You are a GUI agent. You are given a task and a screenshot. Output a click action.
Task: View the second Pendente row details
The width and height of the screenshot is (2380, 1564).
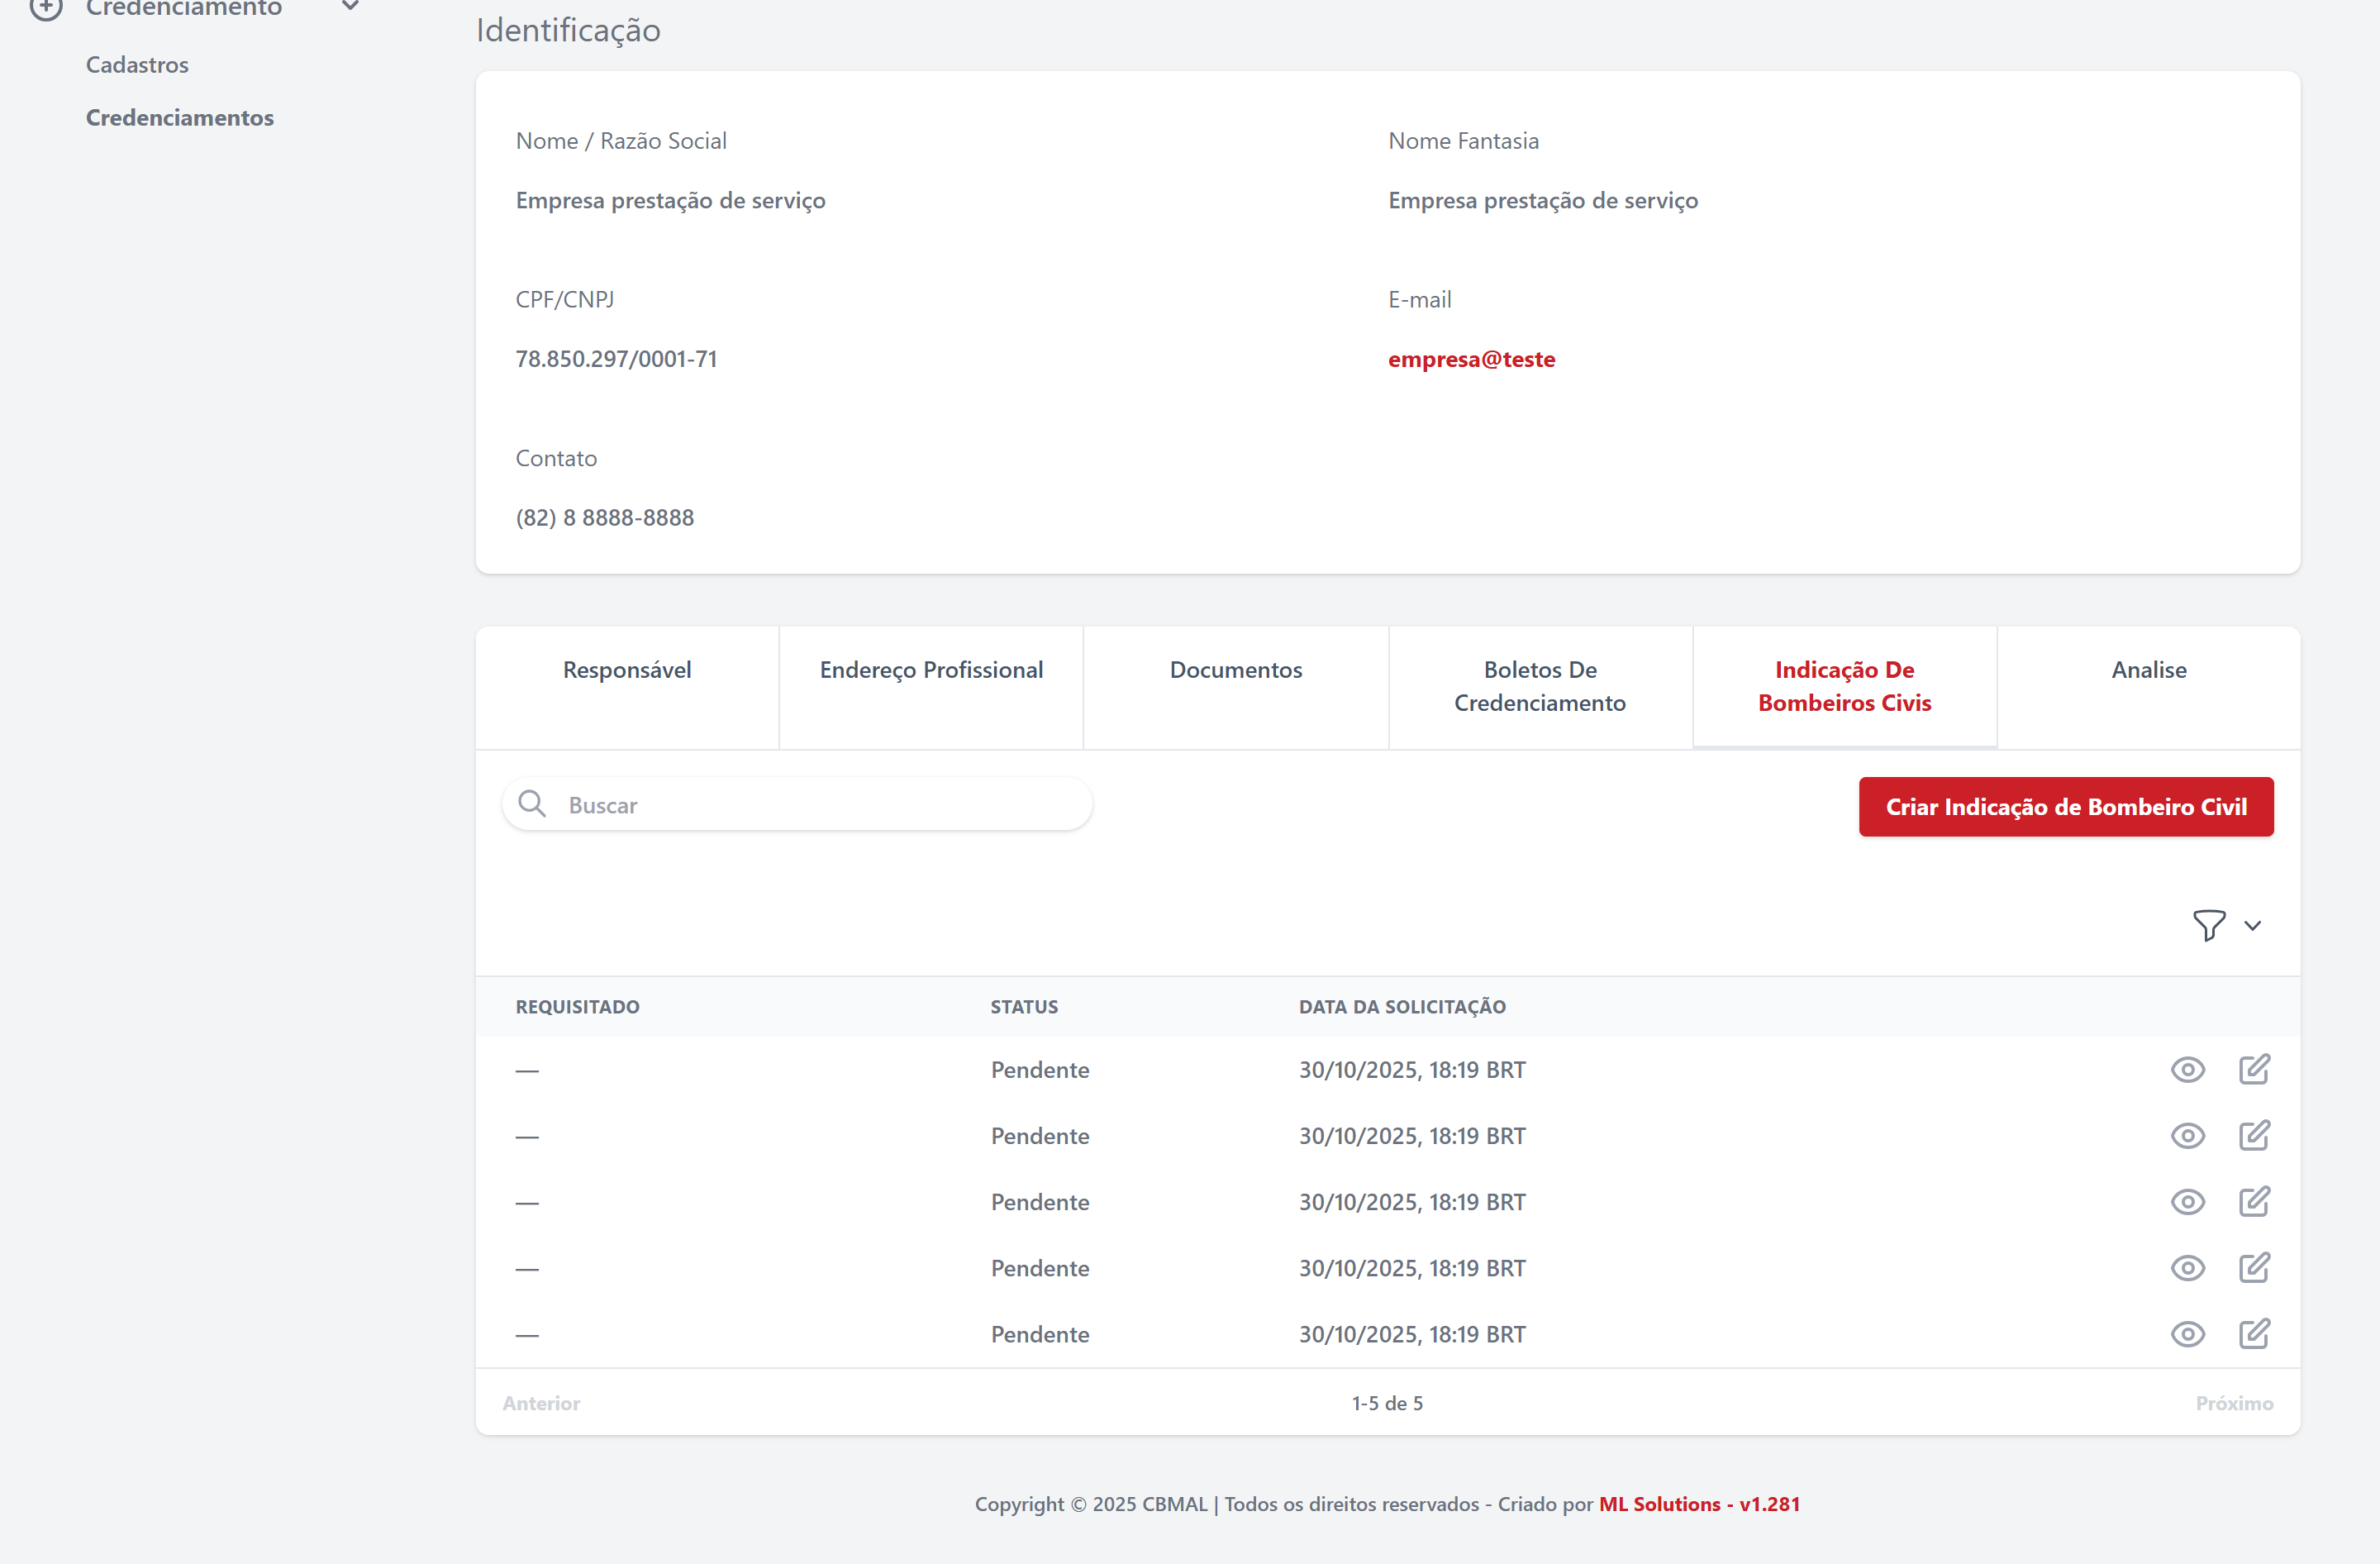pos(2187,1136)
